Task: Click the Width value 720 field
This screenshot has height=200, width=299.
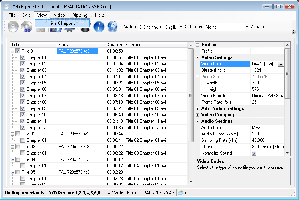Action: 267,83
